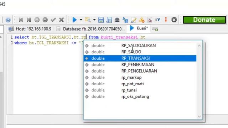Viewport: 228px width, 128px height.
Task: Click the yellow warning triangle icon
Action: [141, 20]
